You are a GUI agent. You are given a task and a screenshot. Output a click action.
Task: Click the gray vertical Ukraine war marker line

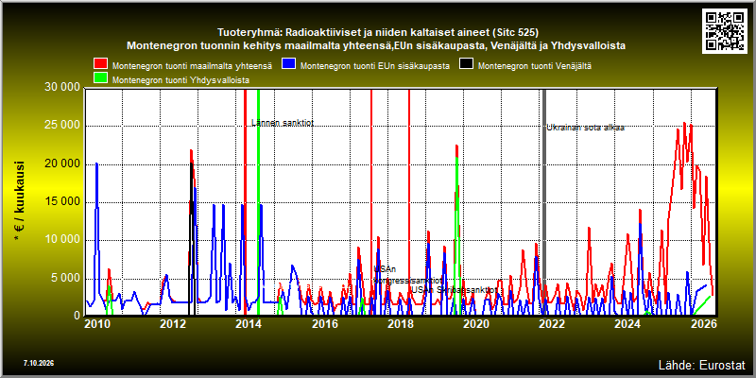[x=544, y=202]
